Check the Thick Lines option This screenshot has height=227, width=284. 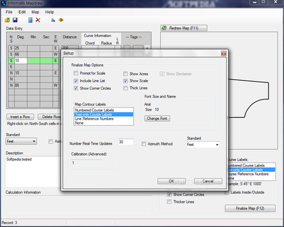(125, 88)
